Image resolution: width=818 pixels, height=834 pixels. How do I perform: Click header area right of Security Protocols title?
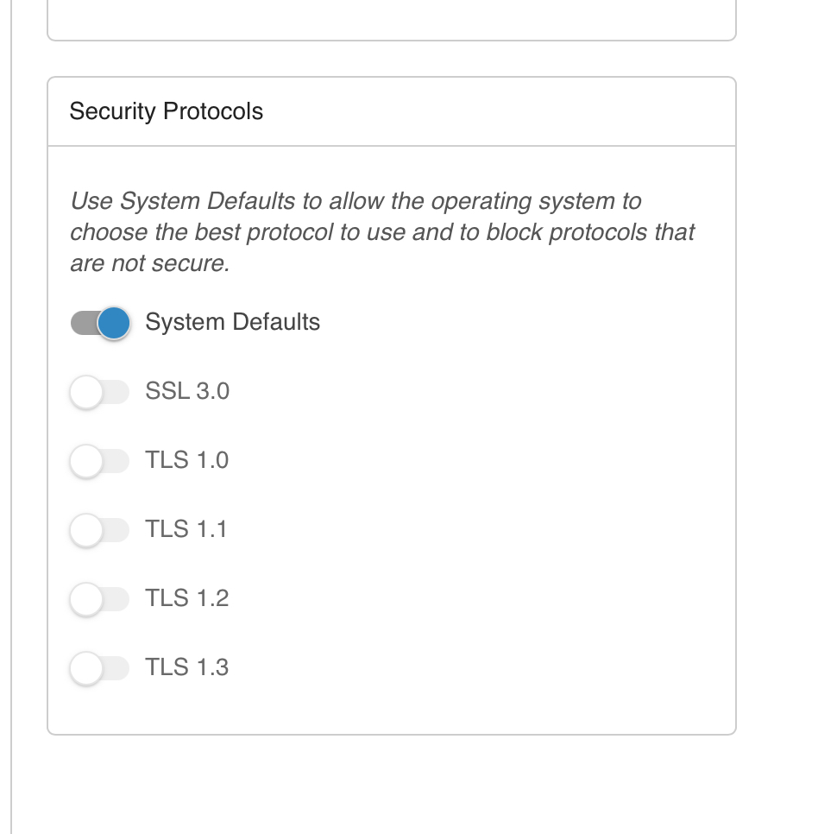(x=518, y=112)
